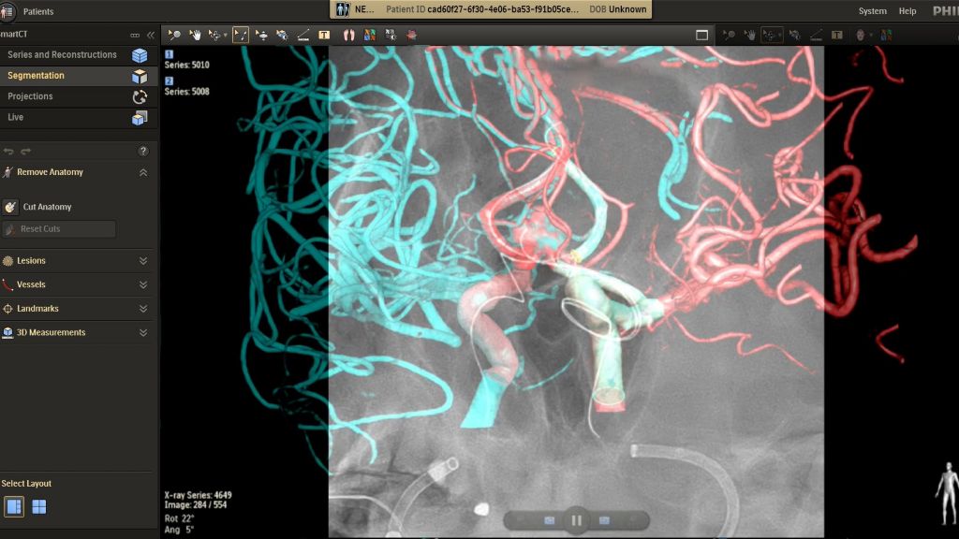Select the text annotation tool in left toolbar

pyautogui.click(x=324, y=35)
